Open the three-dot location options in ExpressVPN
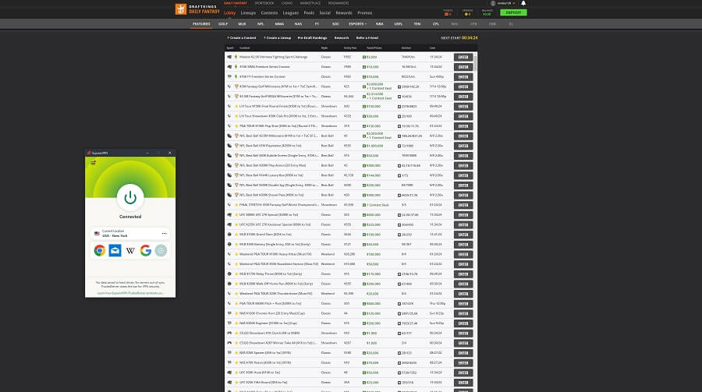702x392 pixels. pyautogui.click(x=165, y=234)
